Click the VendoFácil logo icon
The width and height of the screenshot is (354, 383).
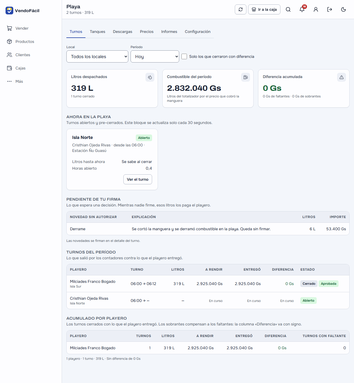point(9,11)
